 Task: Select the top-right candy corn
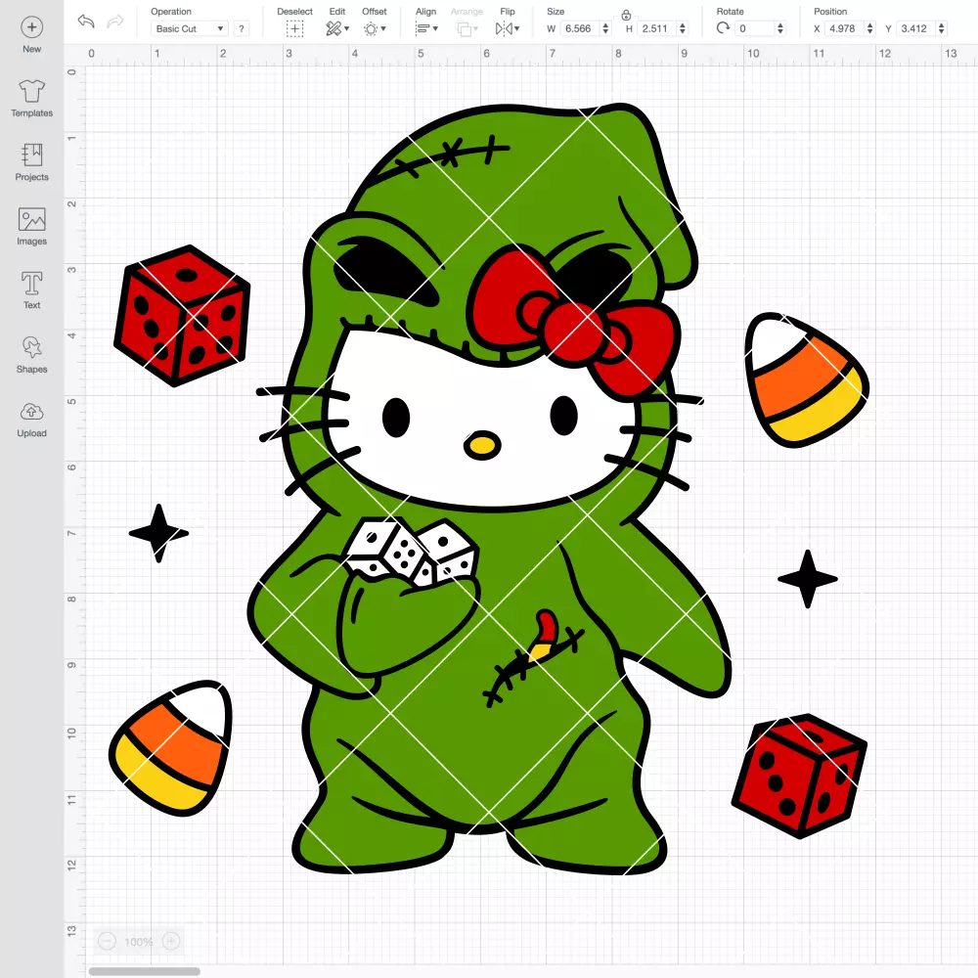click(805, 380)
